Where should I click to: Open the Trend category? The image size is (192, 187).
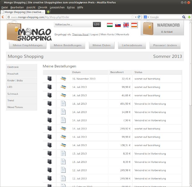click(x=21, y=101)
